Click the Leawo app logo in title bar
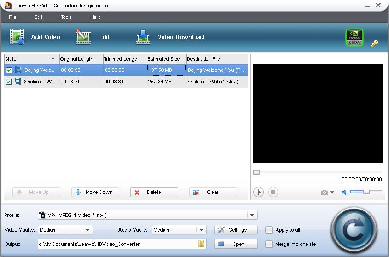This screenshot has height=257, width=389. (8, 6)
